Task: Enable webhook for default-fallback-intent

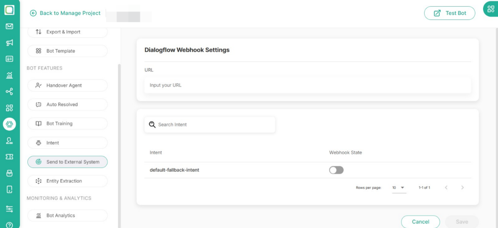Action: coord(336,170)
